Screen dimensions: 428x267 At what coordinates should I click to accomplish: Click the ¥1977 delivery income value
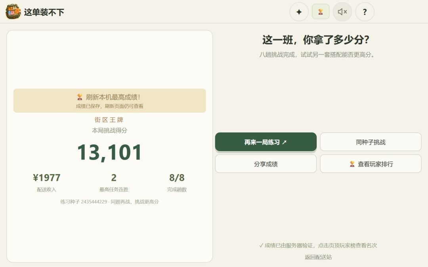pyautogui.click(x=47, y=178)
